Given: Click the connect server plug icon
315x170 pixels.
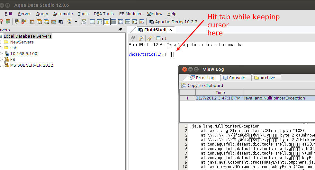Looking at the screenshot, I should [17, 22].
